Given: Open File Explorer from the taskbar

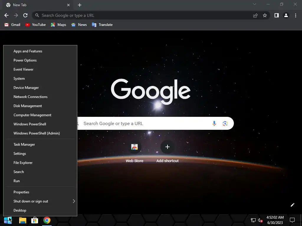Looking at the screenshot, I should (x=22, y=220).
